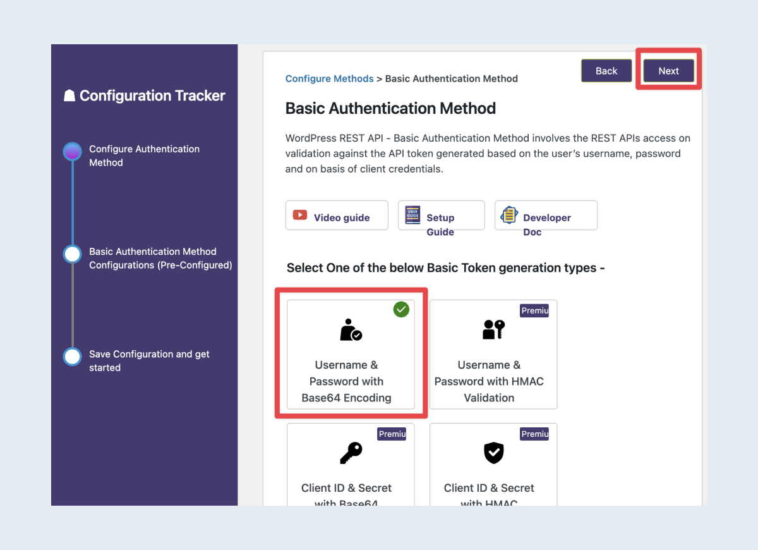Select the Save Configuration step circle
Screen dimensions: 758x550
point(73,357)
